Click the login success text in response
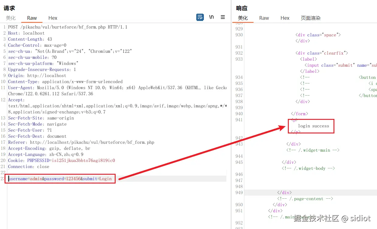Image resolution: width=377 pixels, height=229 pixels. (x=313, y=126)
